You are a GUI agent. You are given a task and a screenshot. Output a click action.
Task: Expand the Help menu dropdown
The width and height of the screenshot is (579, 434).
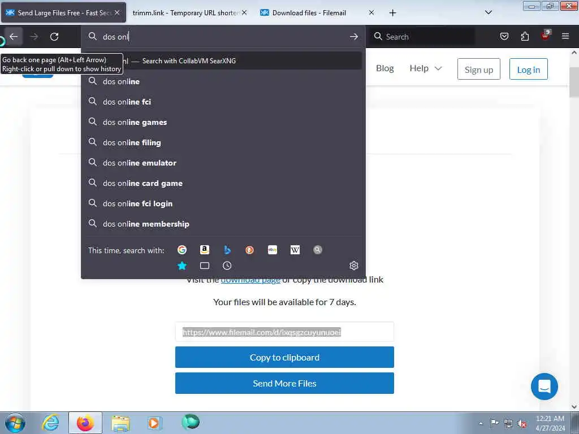425,68
